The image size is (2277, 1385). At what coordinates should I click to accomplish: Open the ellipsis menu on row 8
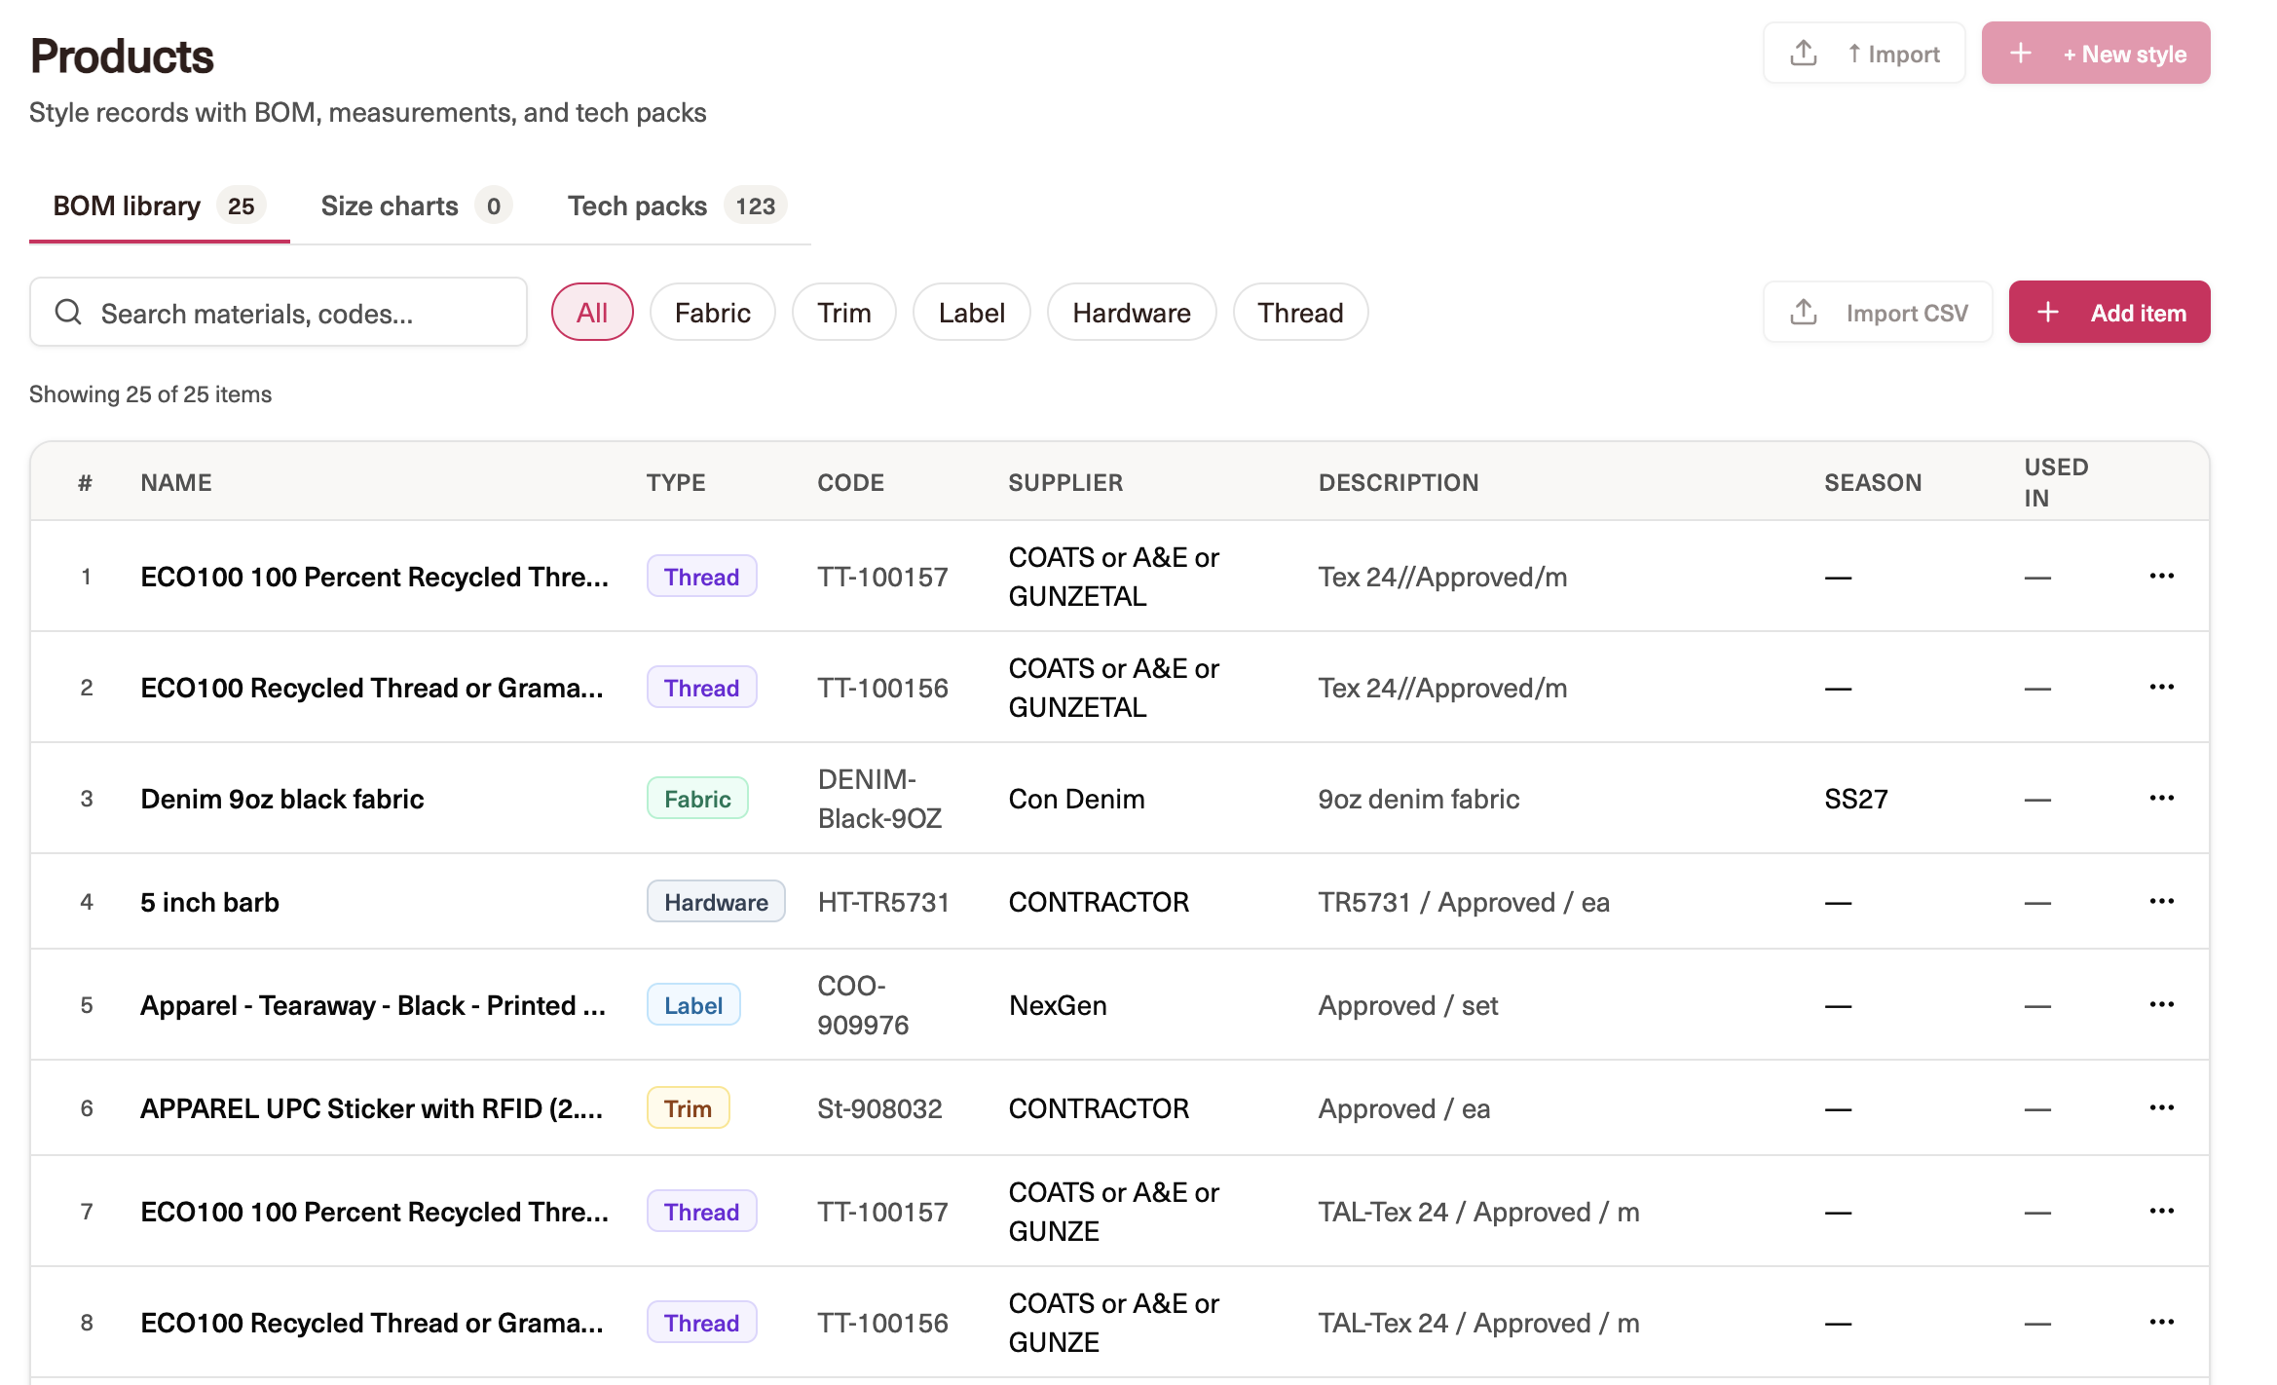pos(2161,1323)
